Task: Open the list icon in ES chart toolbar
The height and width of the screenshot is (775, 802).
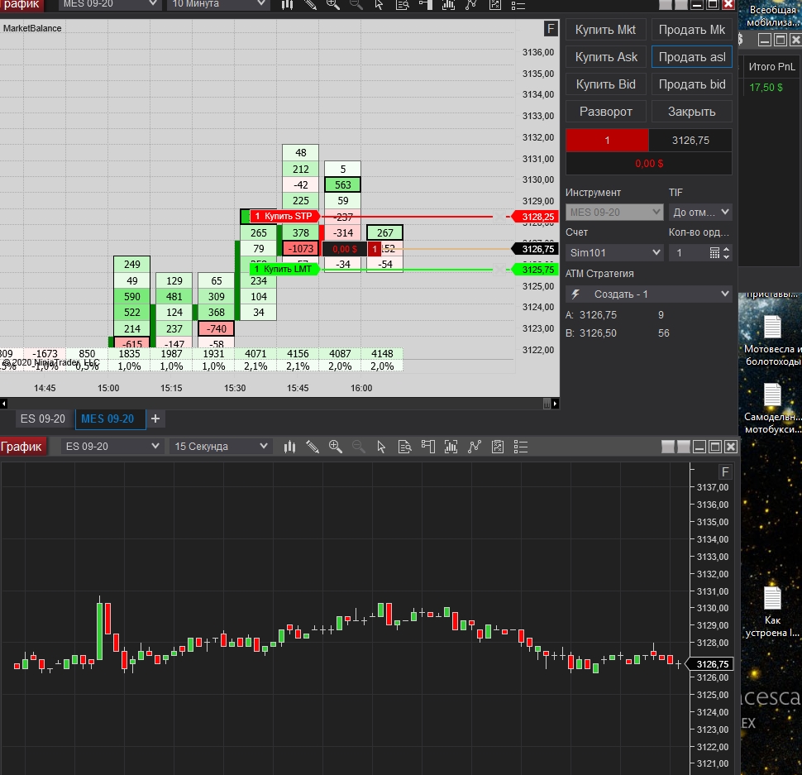Action: [x=520, y=447]
